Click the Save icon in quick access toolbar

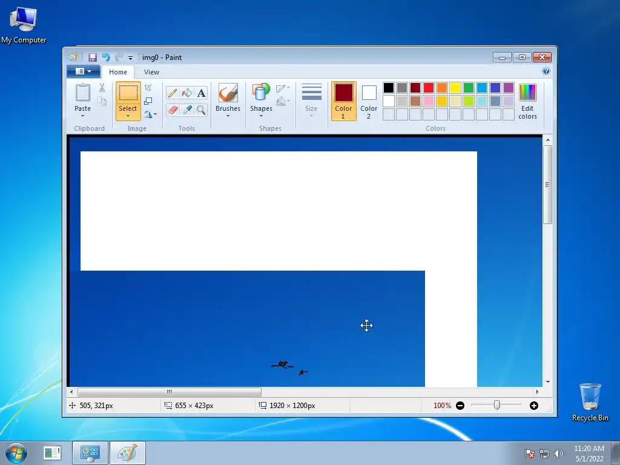92,58
